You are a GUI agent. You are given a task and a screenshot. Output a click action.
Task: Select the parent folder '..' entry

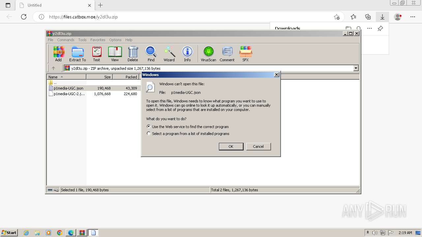coord(53,83)
